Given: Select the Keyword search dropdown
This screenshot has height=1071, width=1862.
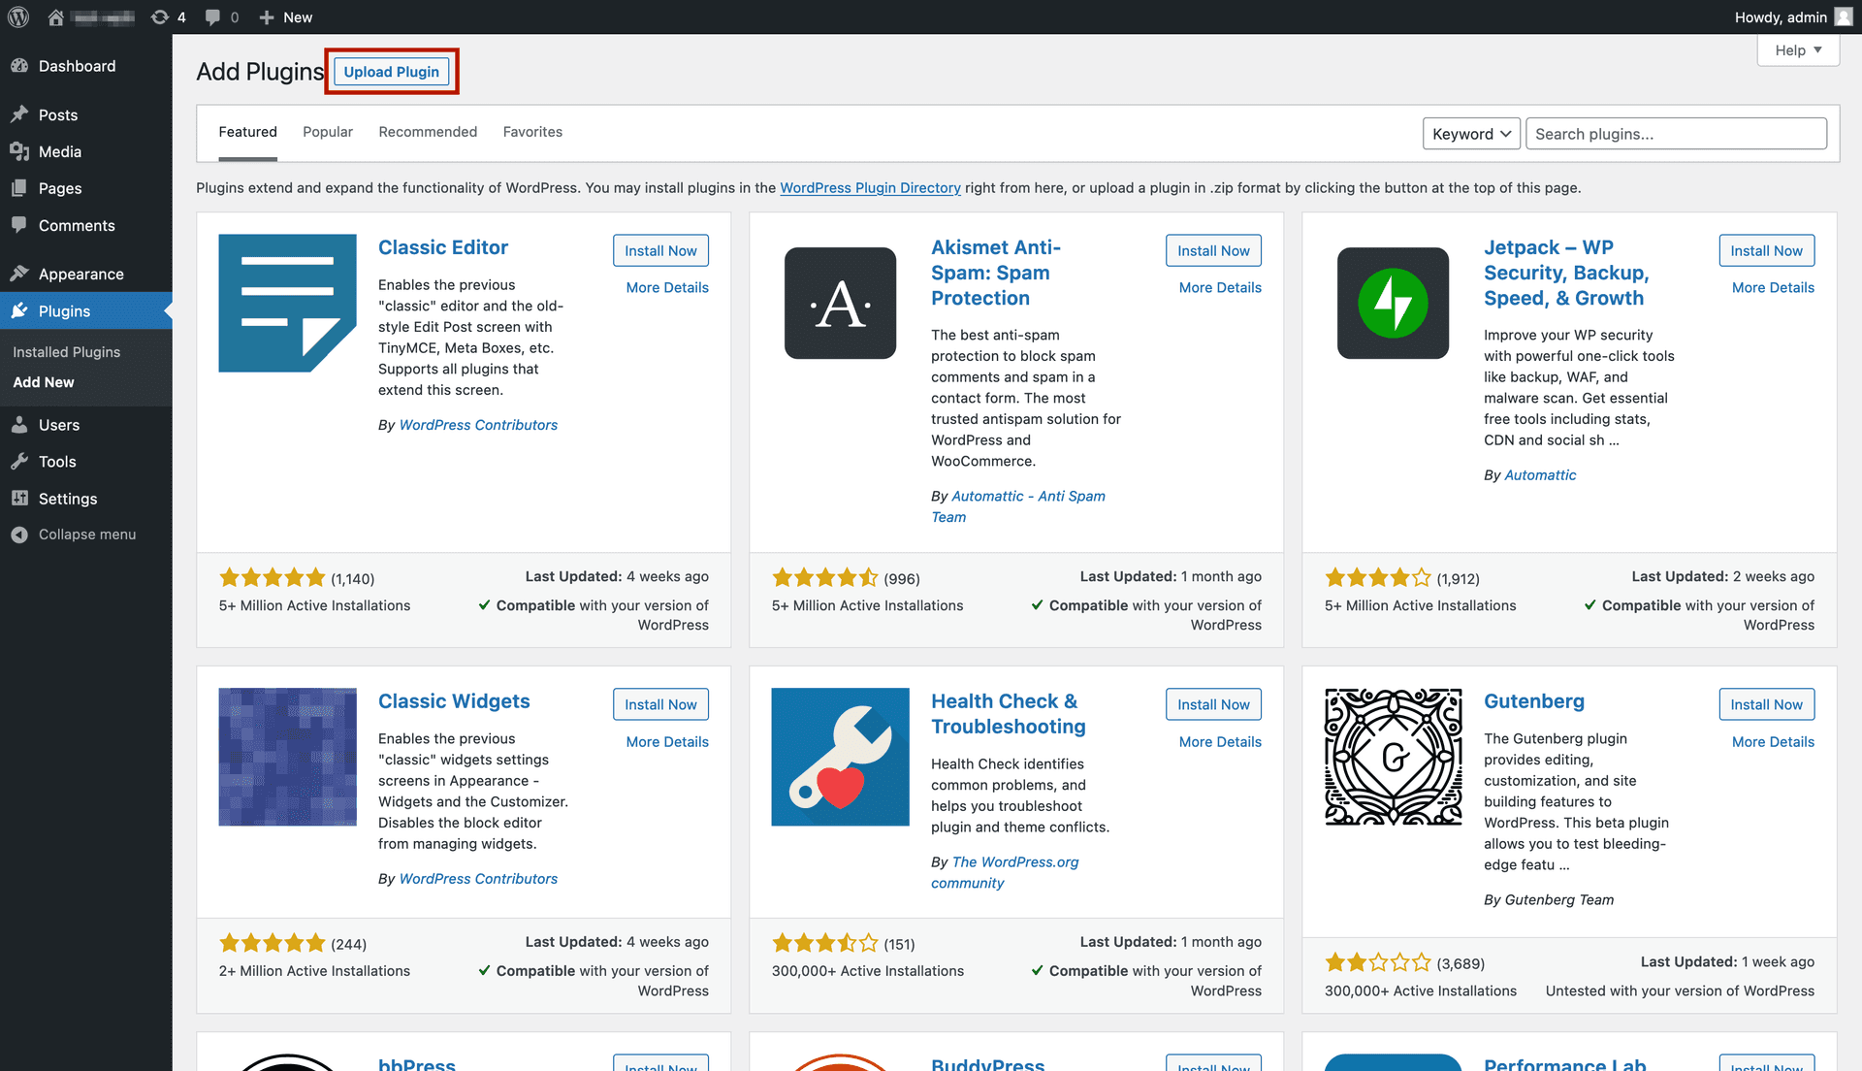Looking at the screenshot, I should (1469, 131).
